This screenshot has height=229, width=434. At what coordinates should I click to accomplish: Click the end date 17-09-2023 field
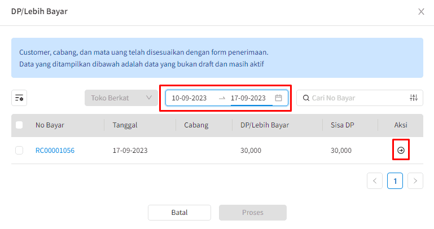click(x=248, y=98)
